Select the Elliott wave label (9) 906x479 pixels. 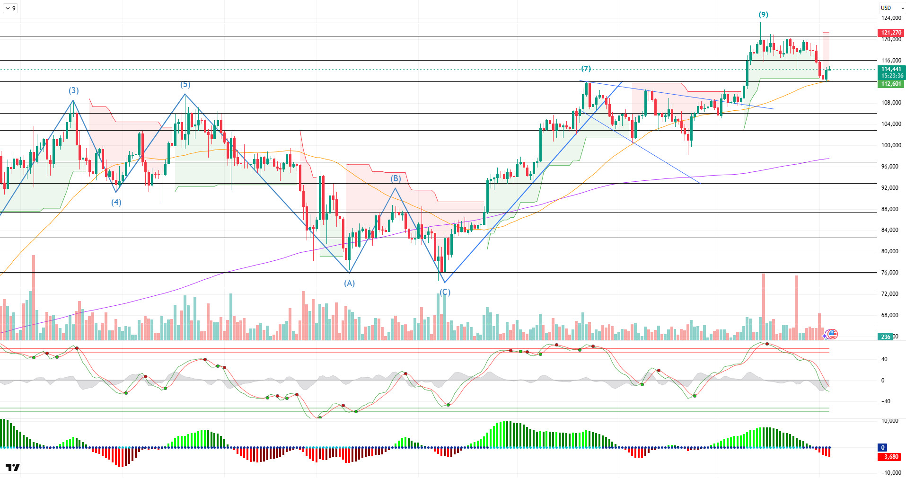(x=764, y=15)
